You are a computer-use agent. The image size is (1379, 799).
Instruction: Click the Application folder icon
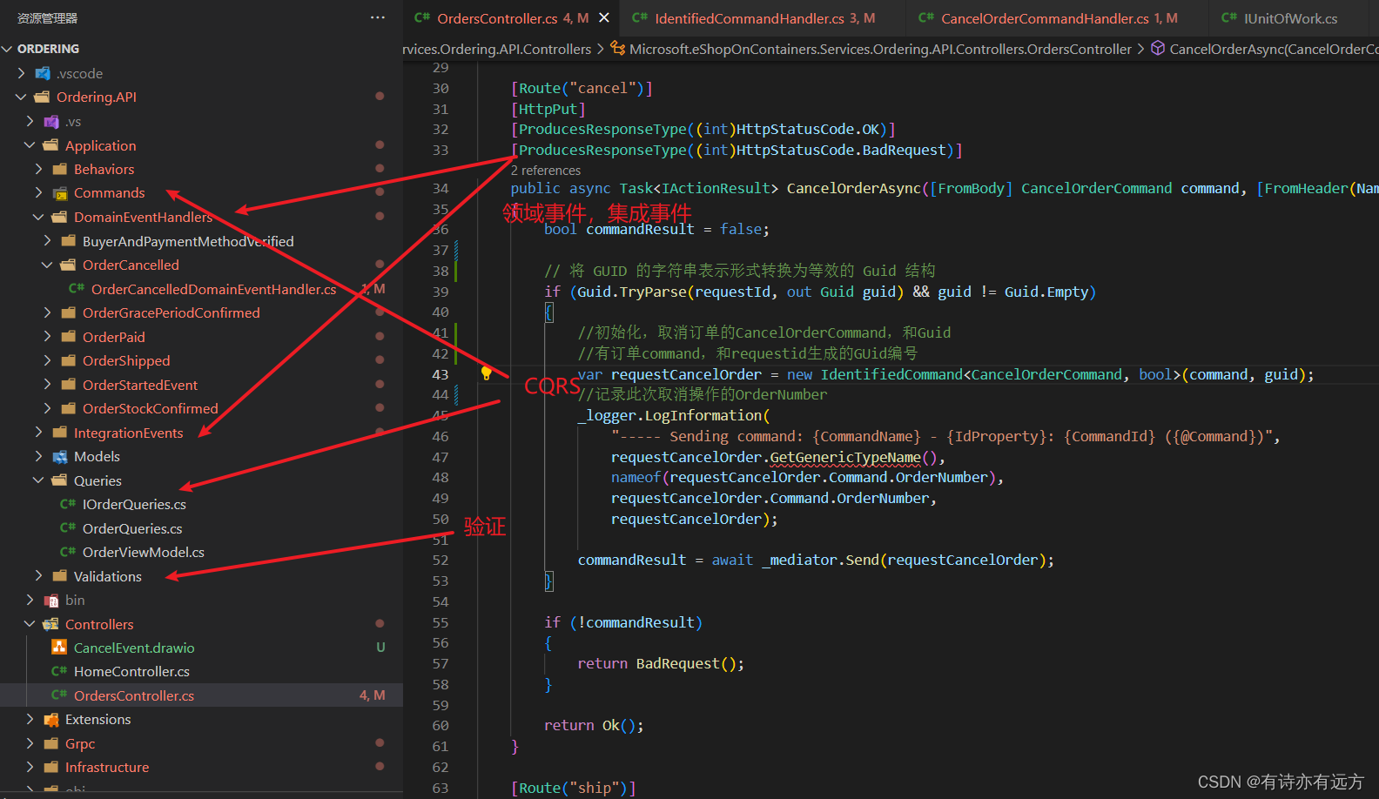(x=51, y=145)
